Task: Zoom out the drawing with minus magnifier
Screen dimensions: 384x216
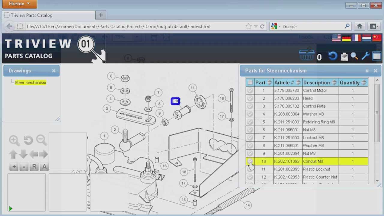Action: pyautogui.click(x=41, y=140)
